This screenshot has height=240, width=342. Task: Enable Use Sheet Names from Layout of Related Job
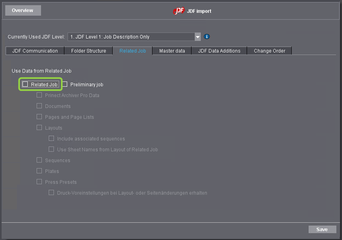(51, 149)
